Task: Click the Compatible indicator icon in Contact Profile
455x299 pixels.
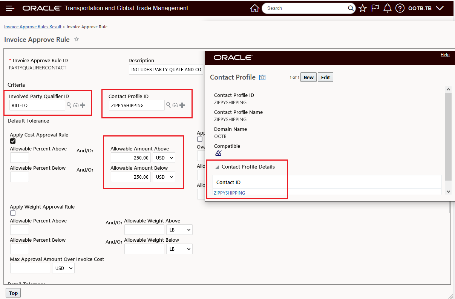Action: pos(218,153)
